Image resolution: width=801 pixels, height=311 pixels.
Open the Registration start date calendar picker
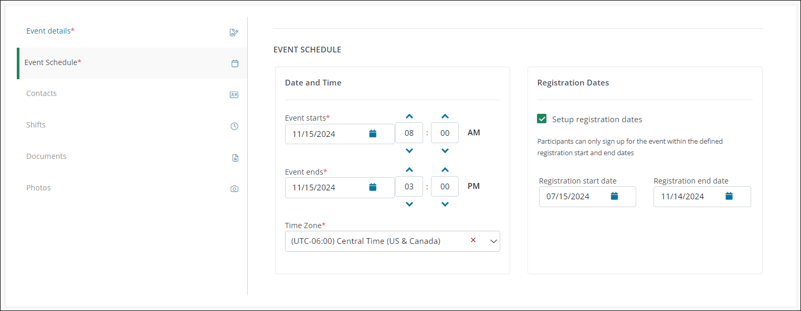pyautogui.click(x=615, y=196)
